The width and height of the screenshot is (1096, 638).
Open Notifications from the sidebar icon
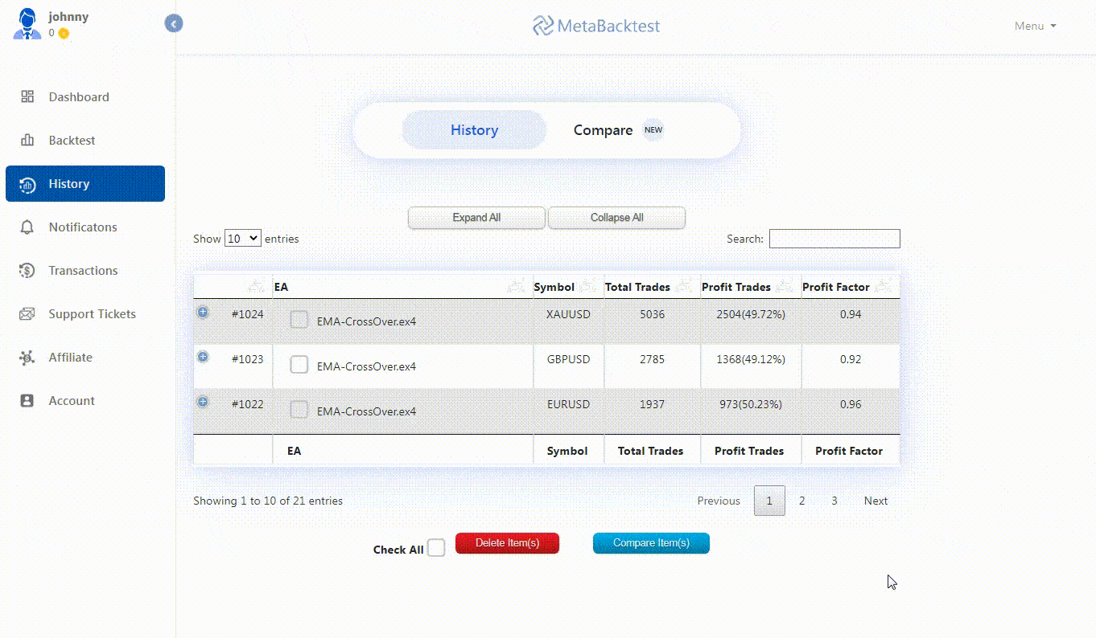coord(27,227)
